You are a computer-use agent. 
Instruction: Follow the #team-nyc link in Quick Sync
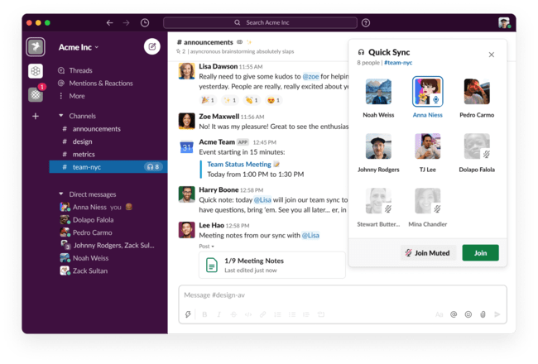pyautogui.click(x=398, y=62)
